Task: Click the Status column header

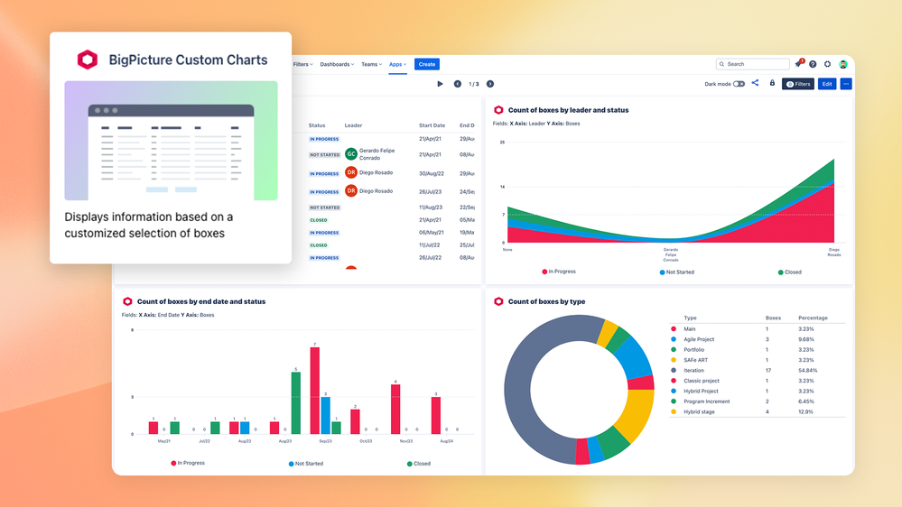Action: point(317,125)
